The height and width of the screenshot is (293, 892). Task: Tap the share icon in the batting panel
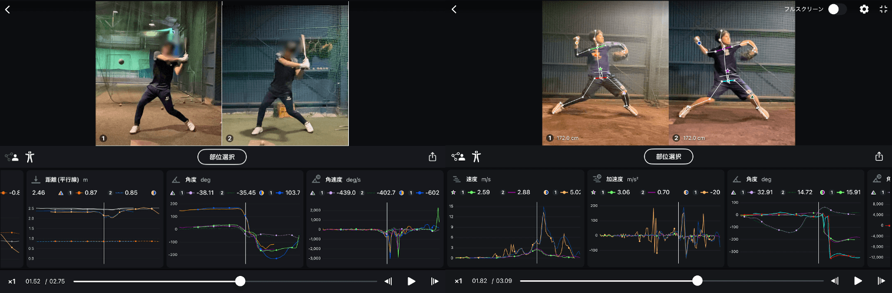[432, 157]
